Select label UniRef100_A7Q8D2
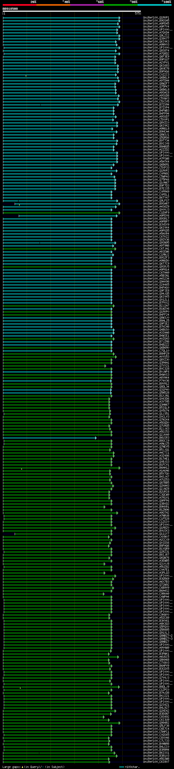This screenshot has width=174, height=769. (x=156, y=53)
